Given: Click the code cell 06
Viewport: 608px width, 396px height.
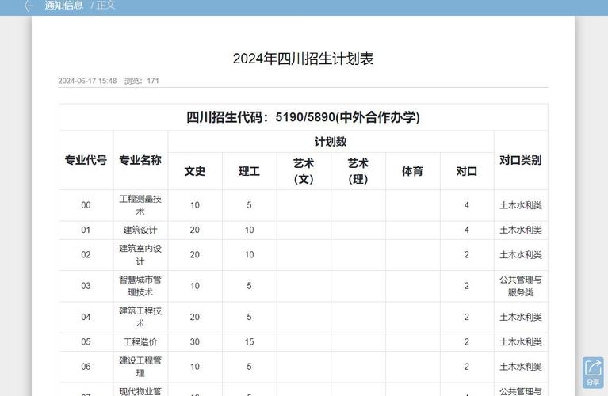Looking at the screenshot, I should [86, 367].
